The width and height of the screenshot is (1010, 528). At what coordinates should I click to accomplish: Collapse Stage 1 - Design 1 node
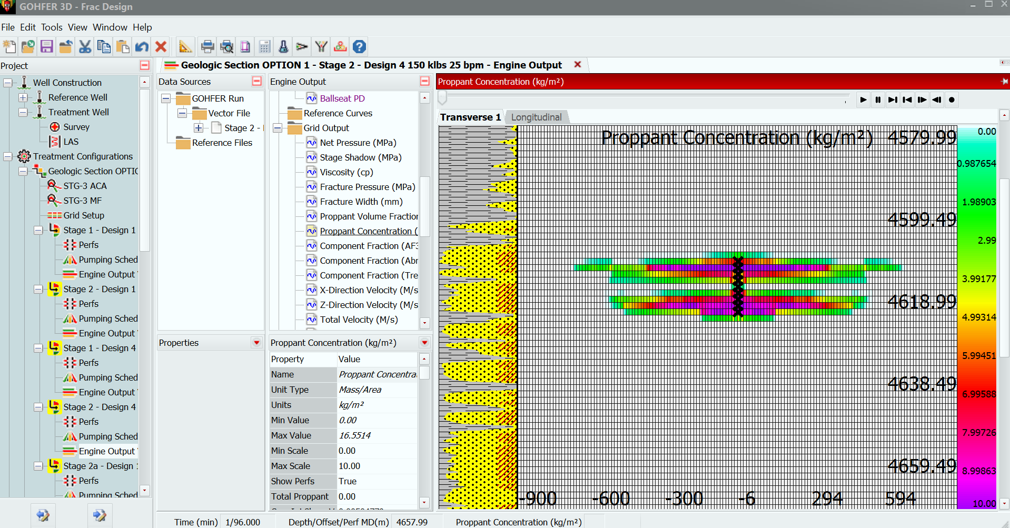pos(38,230)
